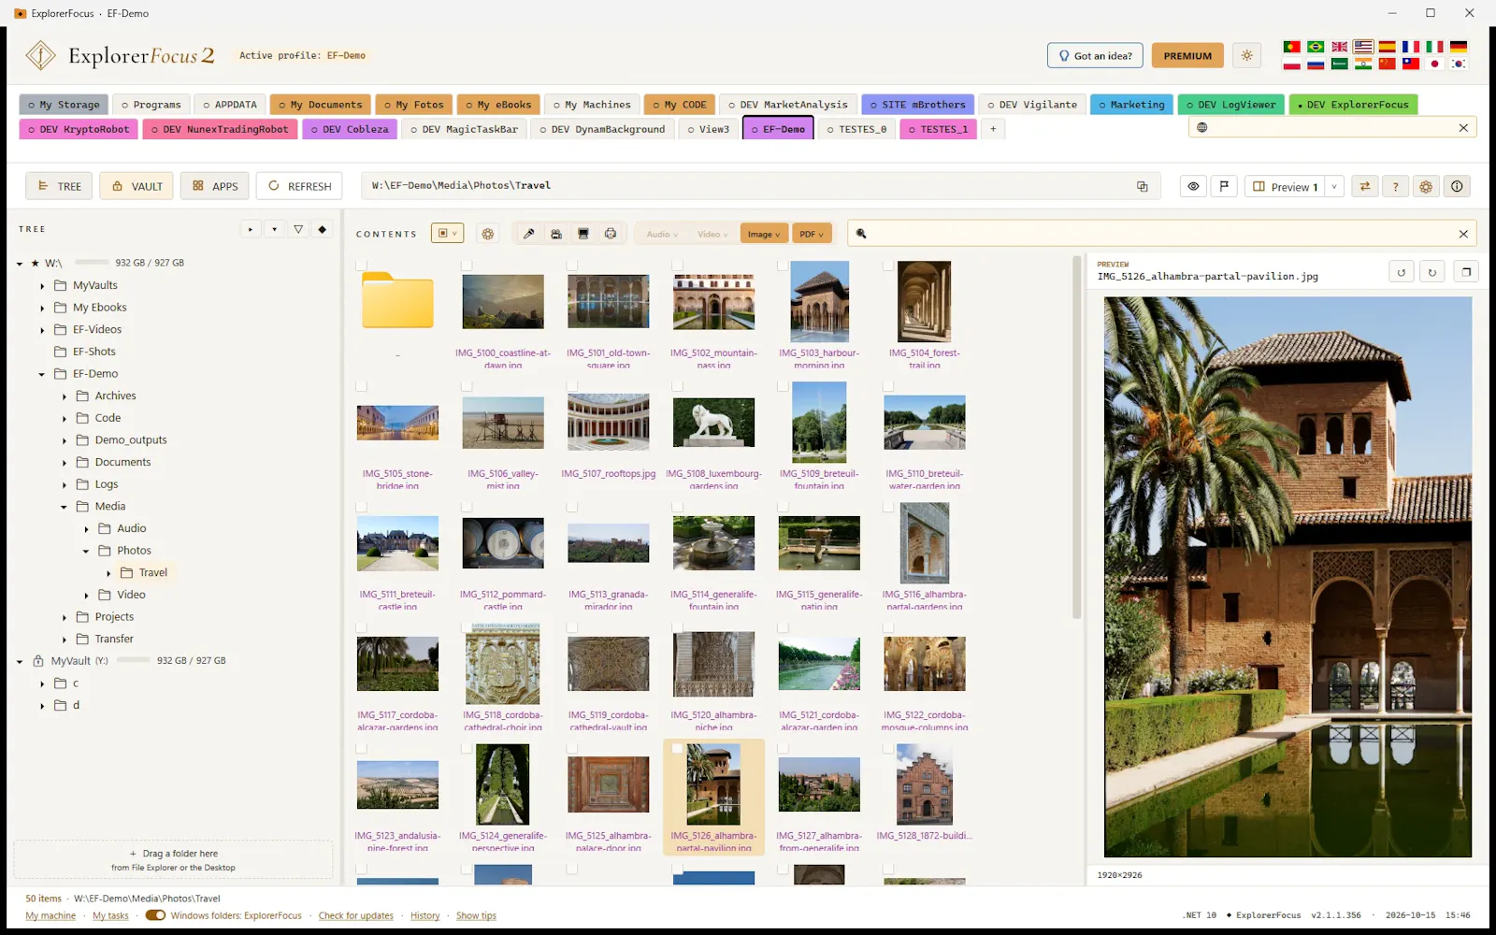Screen dimensions: 1496x935
Task: Click the swap arrows icon after Preview 1
Action: point(1365,186)
